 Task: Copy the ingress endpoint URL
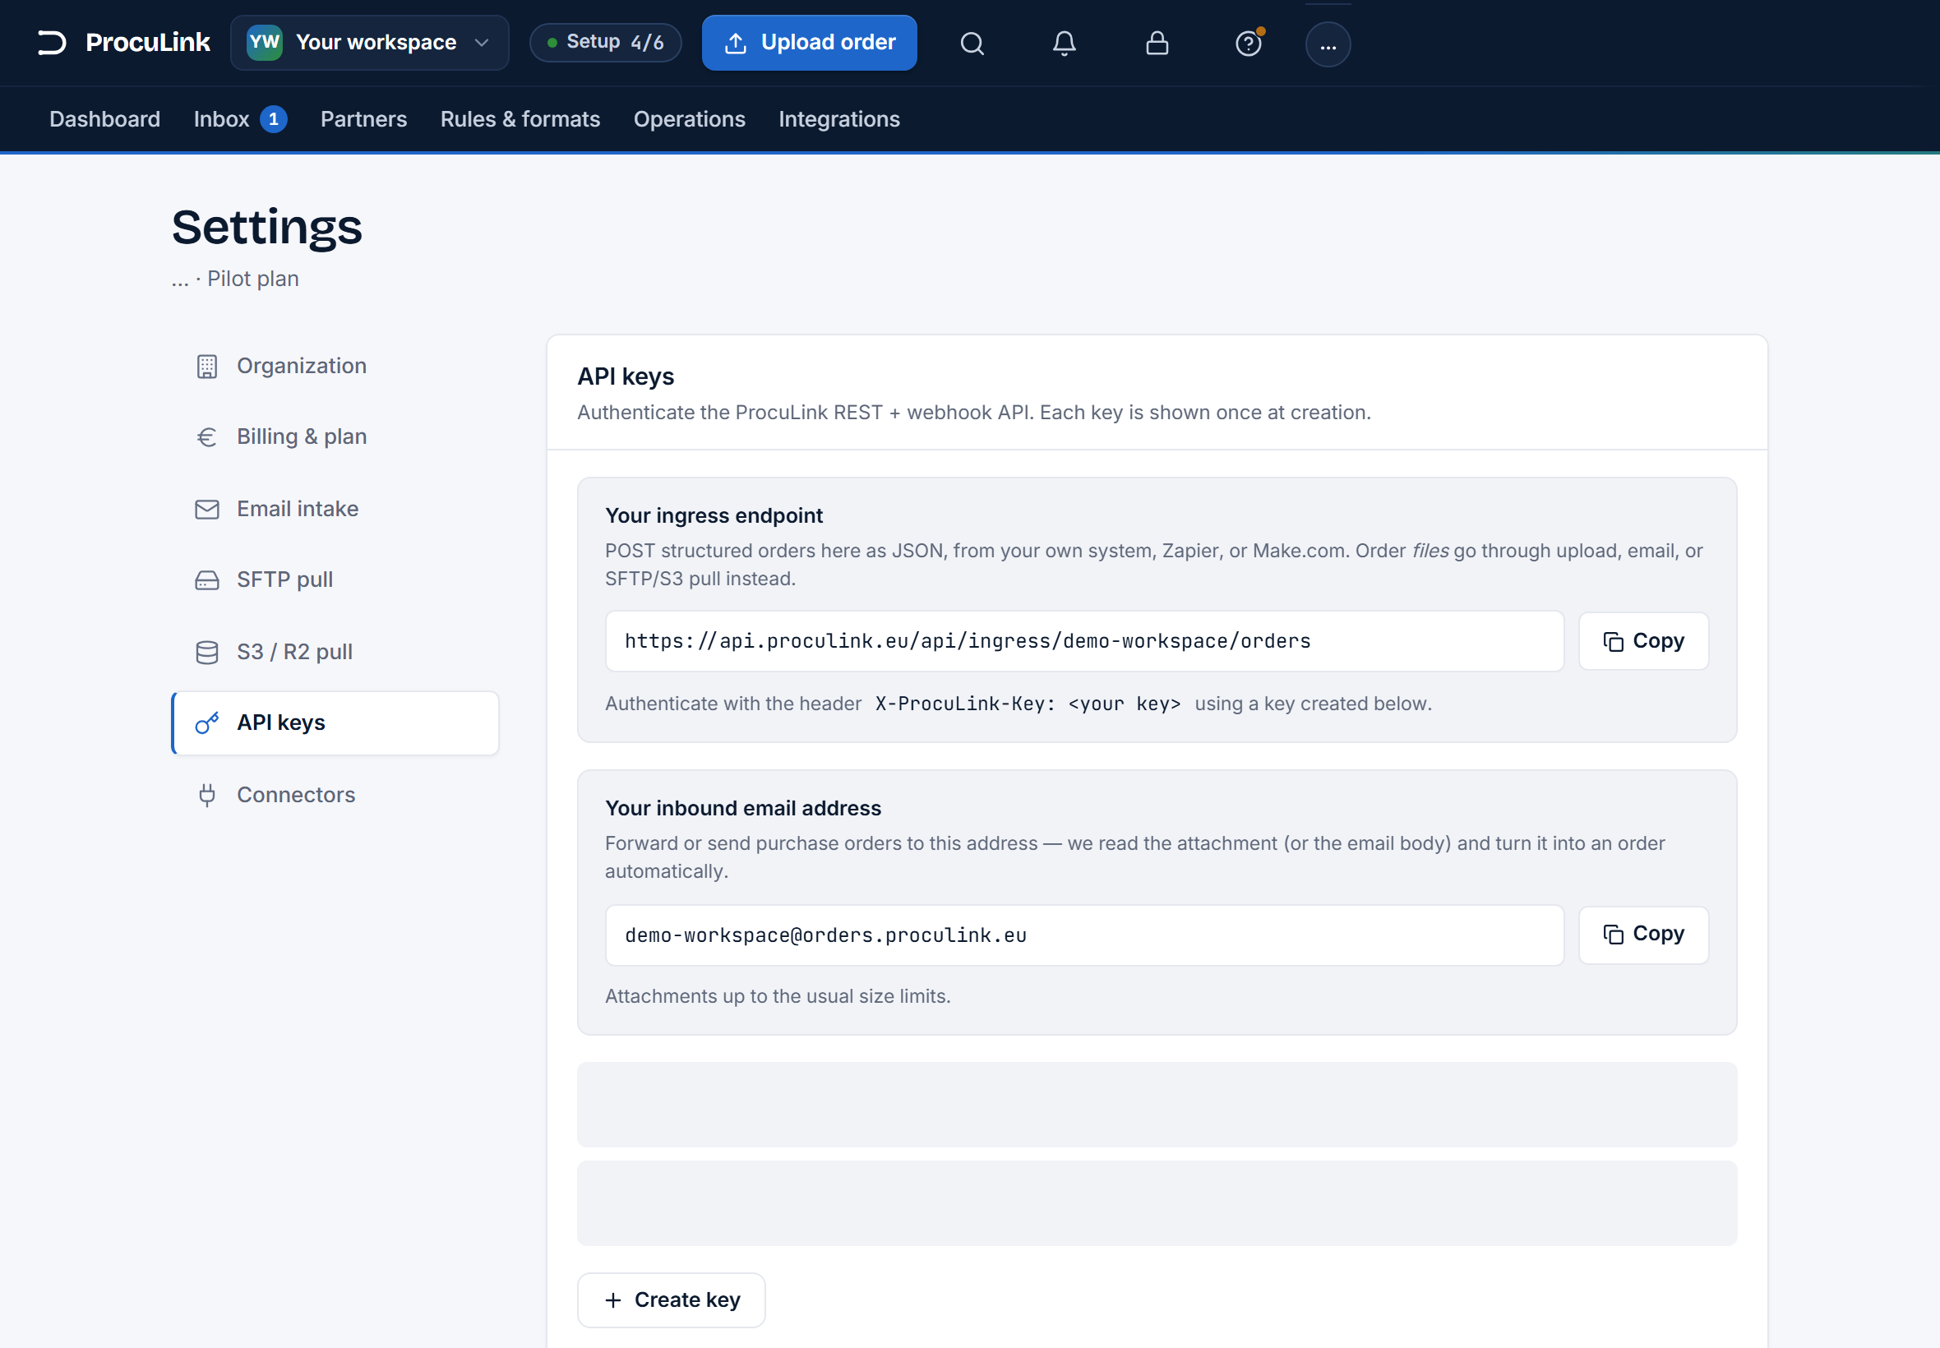[x=1642, y=641]
